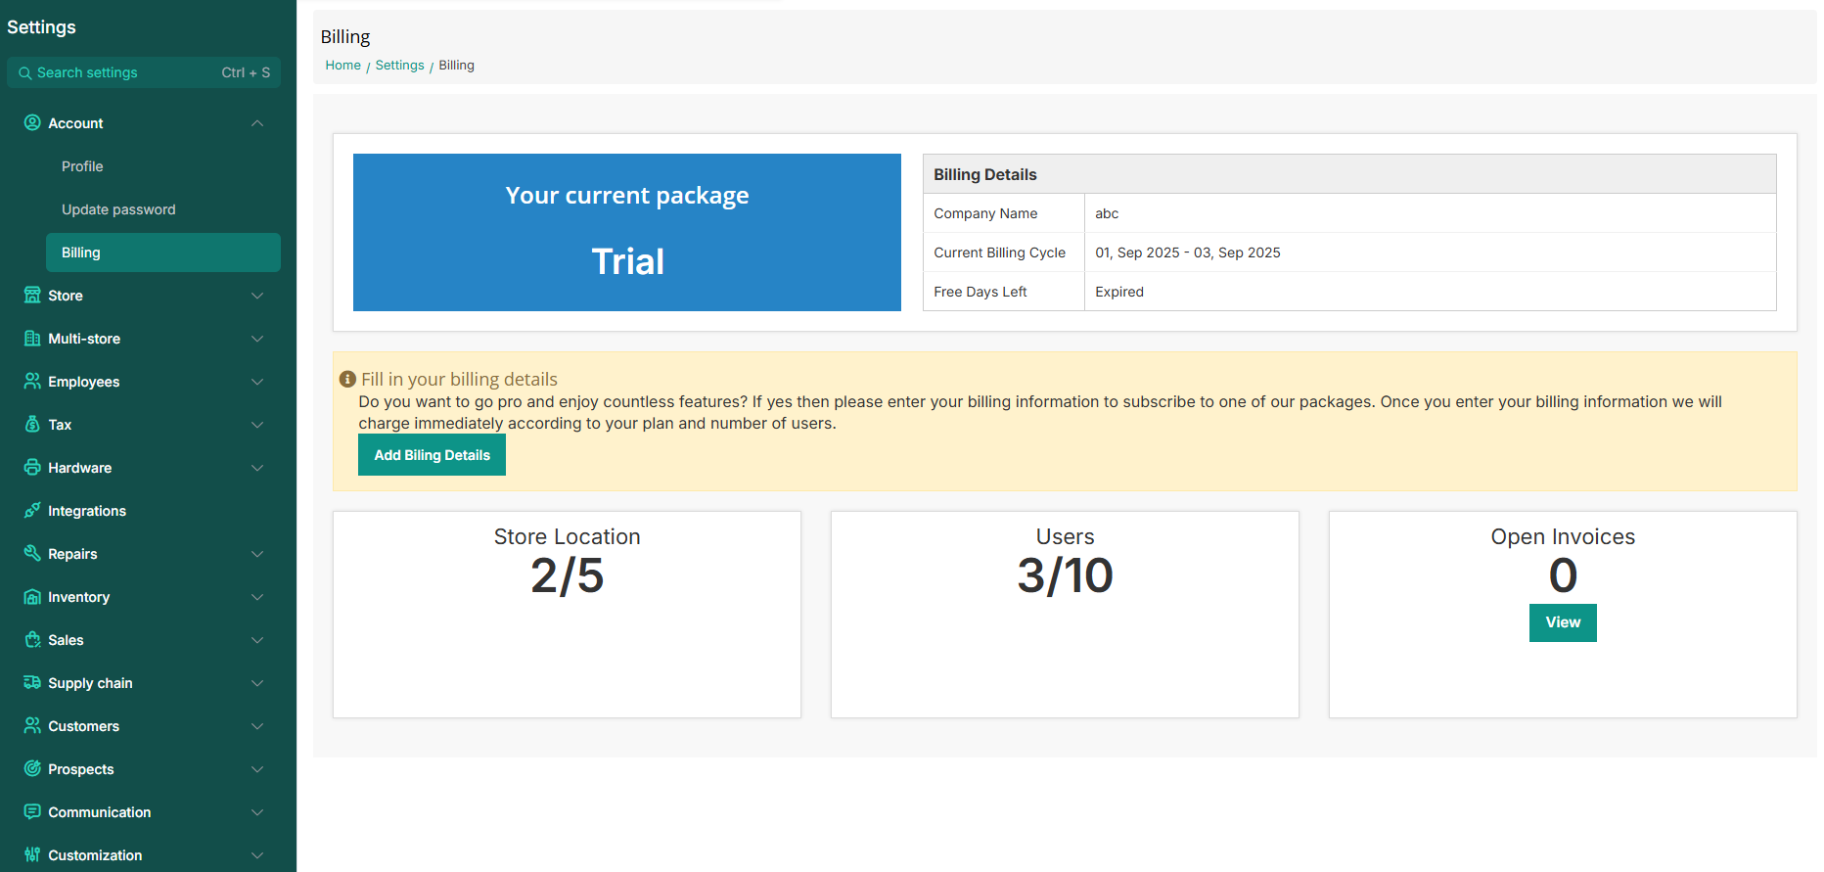Click the Repairs wrench icon
Screen dimensions: 1824x872
tap(32, 554)
